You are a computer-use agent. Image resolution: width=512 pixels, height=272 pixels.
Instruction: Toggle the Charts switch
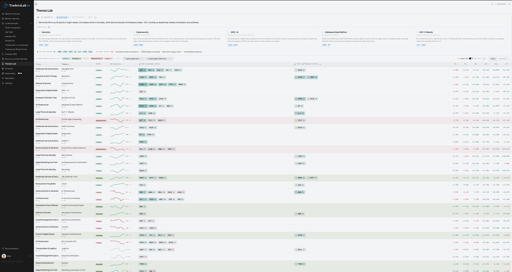(x=484, y=59)
